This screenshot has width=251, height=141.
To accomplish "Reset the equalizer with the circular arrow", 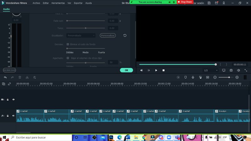I will pos(125,35).
